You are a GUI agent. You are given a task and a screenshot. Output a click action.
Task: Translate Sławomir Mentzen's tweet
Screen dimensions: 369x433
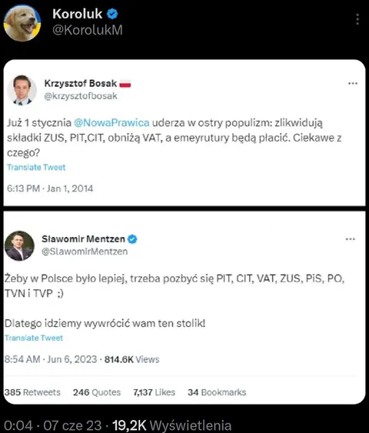(x=34, y=338)
